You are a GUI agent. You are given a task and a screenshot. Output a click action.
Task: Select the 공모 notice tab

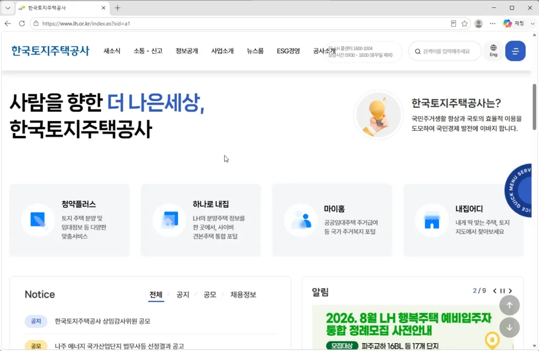point(209,295)
